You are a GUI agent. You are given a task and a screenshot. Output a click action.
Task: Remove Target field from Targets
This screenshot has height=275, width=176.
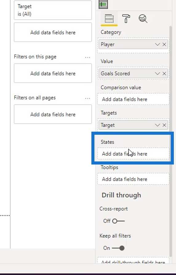164,125
